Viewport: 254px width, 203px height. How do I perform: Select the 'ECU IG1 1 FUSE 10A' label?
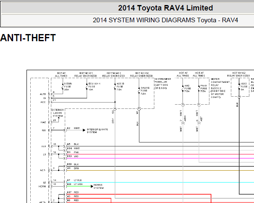(94, 87)
